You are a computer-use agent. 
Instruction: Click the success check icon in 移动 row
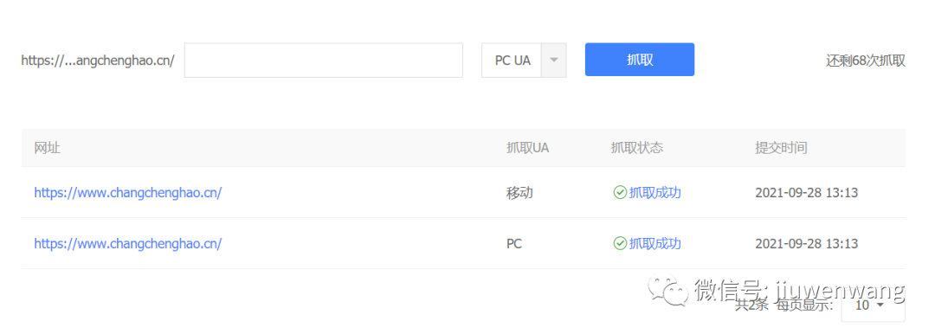(620, 193)
